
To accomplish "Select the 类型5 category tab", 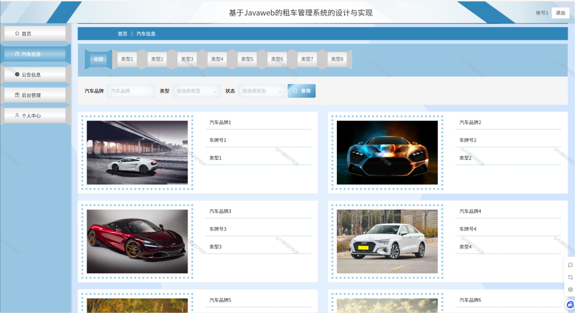I will click(x=247, y=59).
